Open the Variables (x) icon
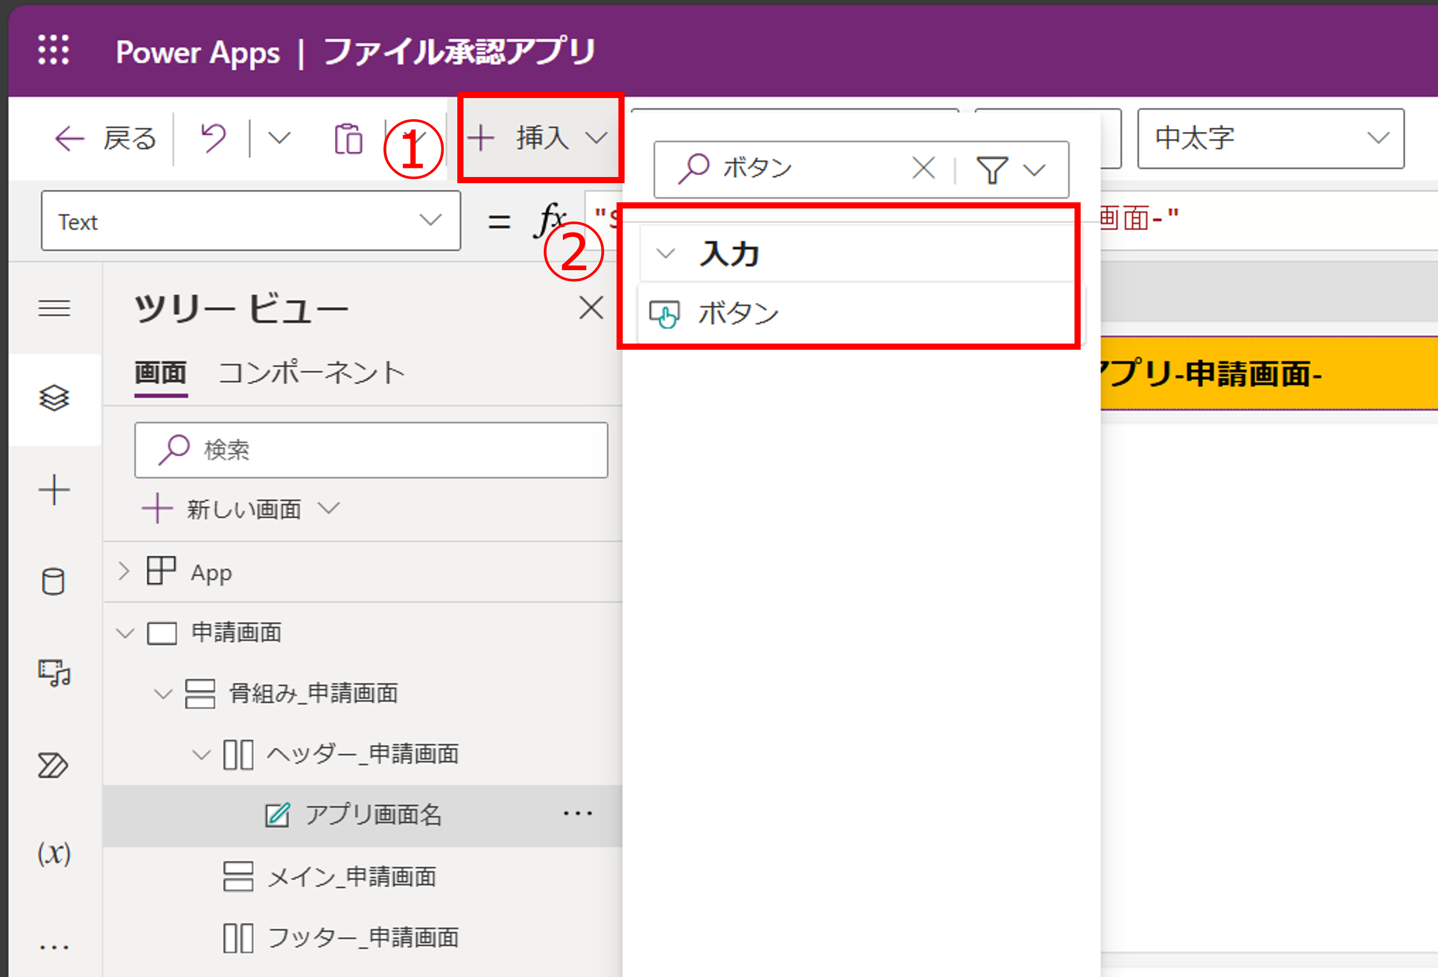This screenshot has width=1438, height=977. click(54, 854)
